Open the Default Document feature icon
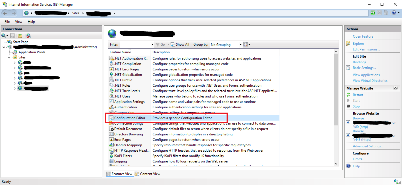The height and width of the screenshot is (185, 402). coord(111,129)
